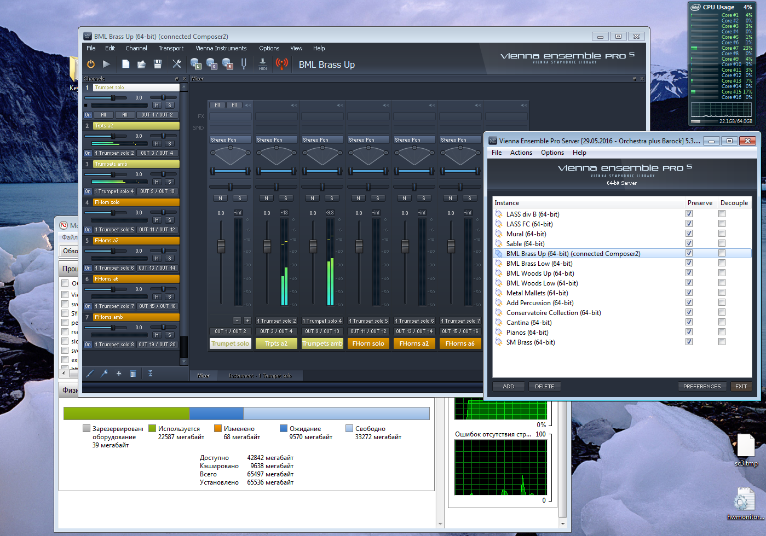Click the red antenna broadcast icon
The image size is (766, 536).
coord(282,64)
